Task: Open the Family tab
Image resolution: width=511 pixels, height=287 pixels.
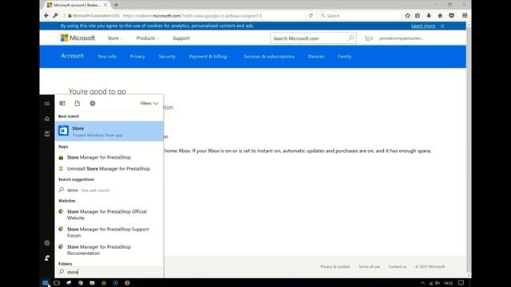Action: pyautogui.click(x=344, y=57)
